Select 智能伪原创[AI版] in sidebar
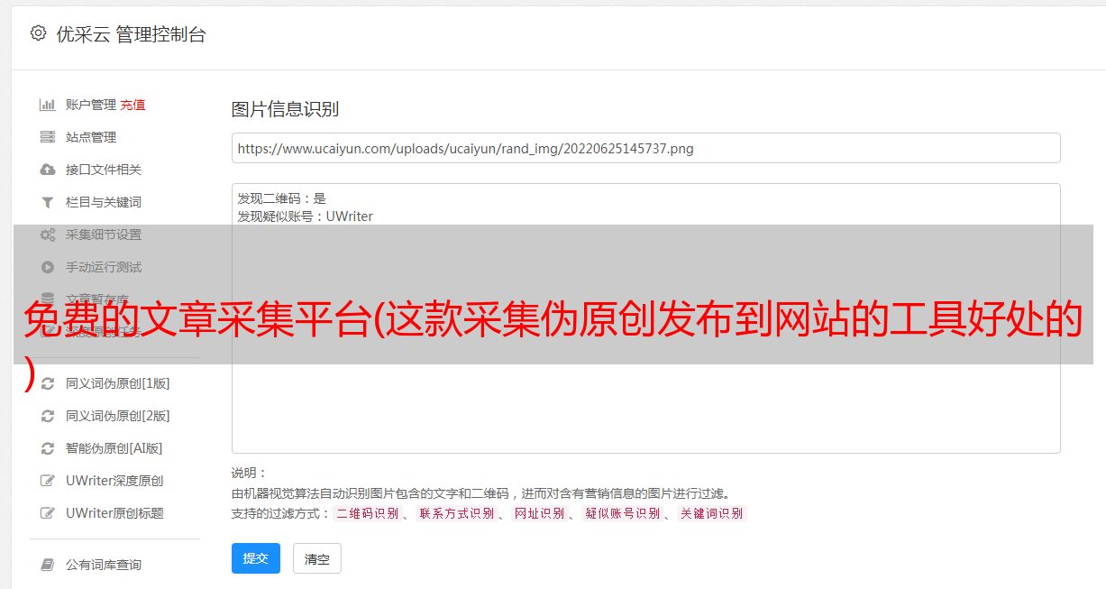1106x589 pixels. click(x=114, y=448)
